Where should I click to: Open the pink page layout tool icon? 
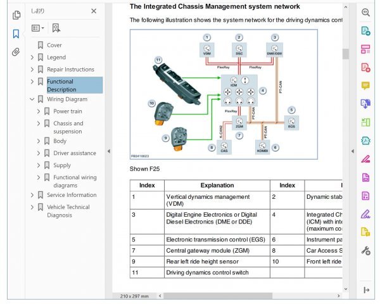(365, 49)
